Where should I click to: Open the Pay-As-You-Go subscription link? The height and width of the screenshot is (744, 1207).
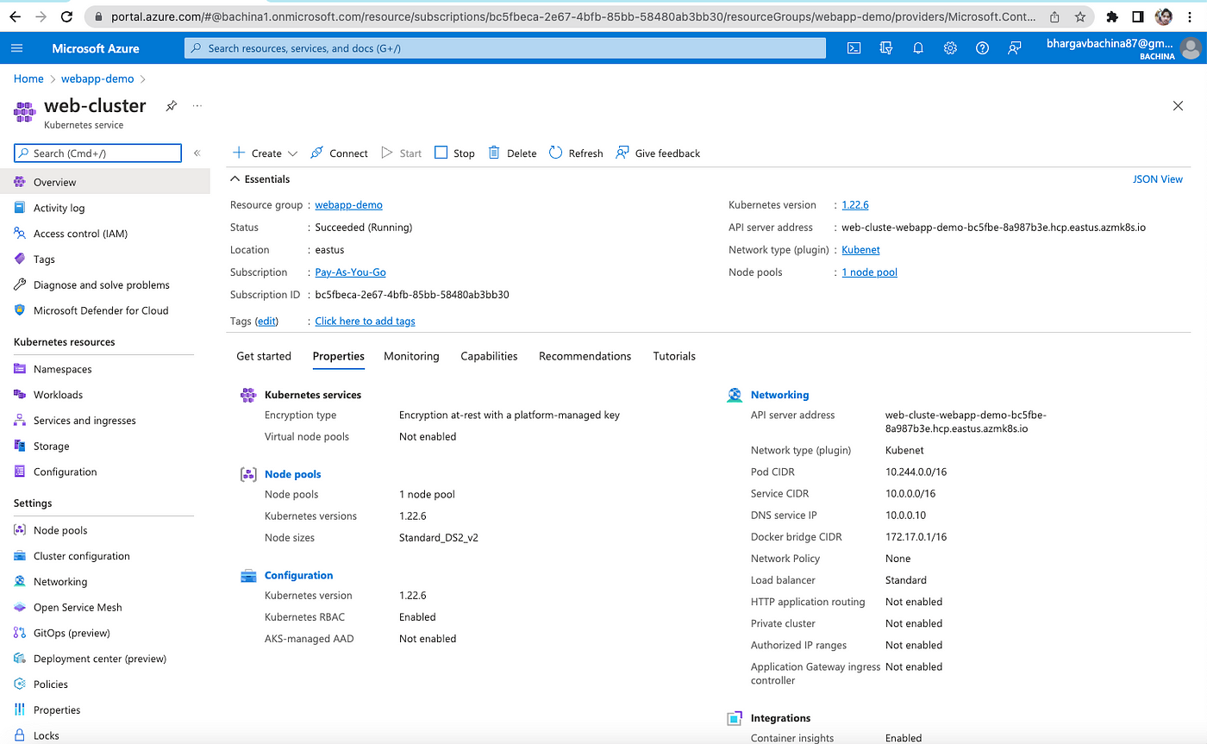(350, 272)
